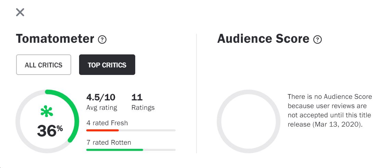Image resolution: width=392 pixels, height=168 pixels.
Task: Click the no Audience Score message text
Action: (329, 111)
